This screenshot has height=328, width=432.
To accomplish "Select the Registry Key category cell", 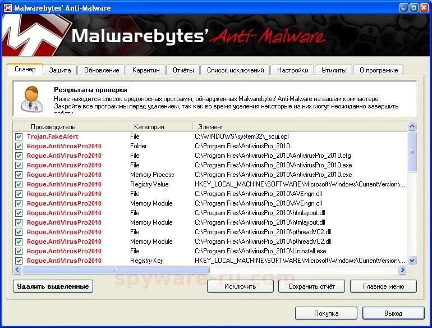I will [x=147, y=261].
